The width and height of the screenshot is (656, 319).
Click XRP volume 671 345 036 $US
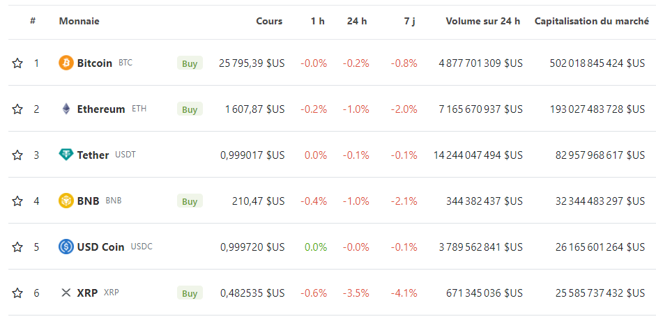485,293
